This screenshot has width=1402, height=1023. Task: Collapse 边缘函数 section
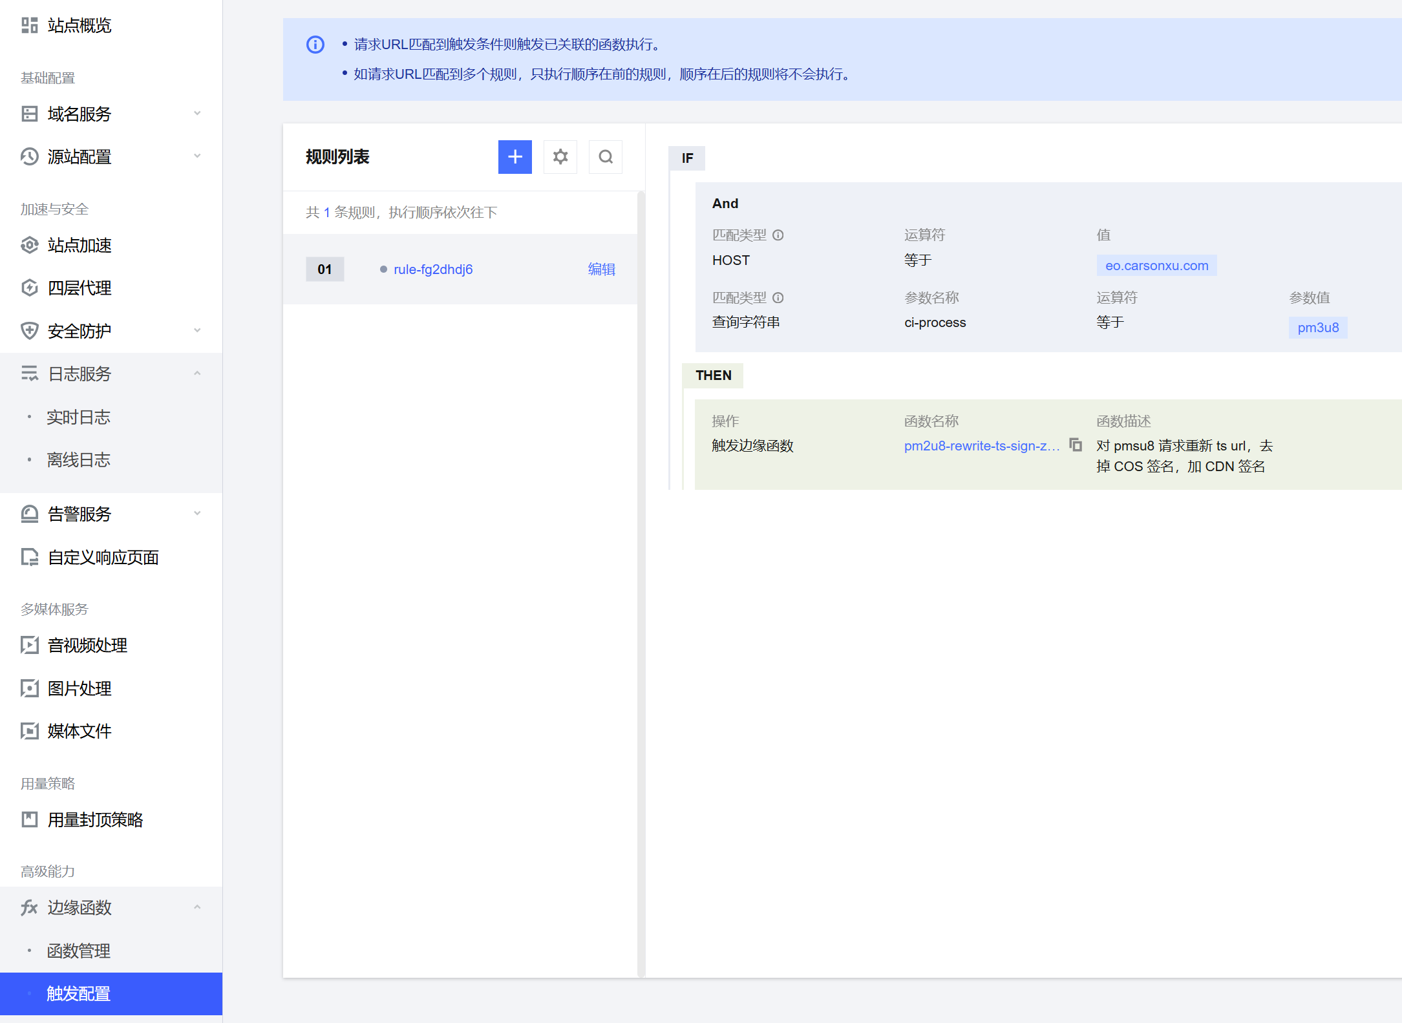pos(197,907)
